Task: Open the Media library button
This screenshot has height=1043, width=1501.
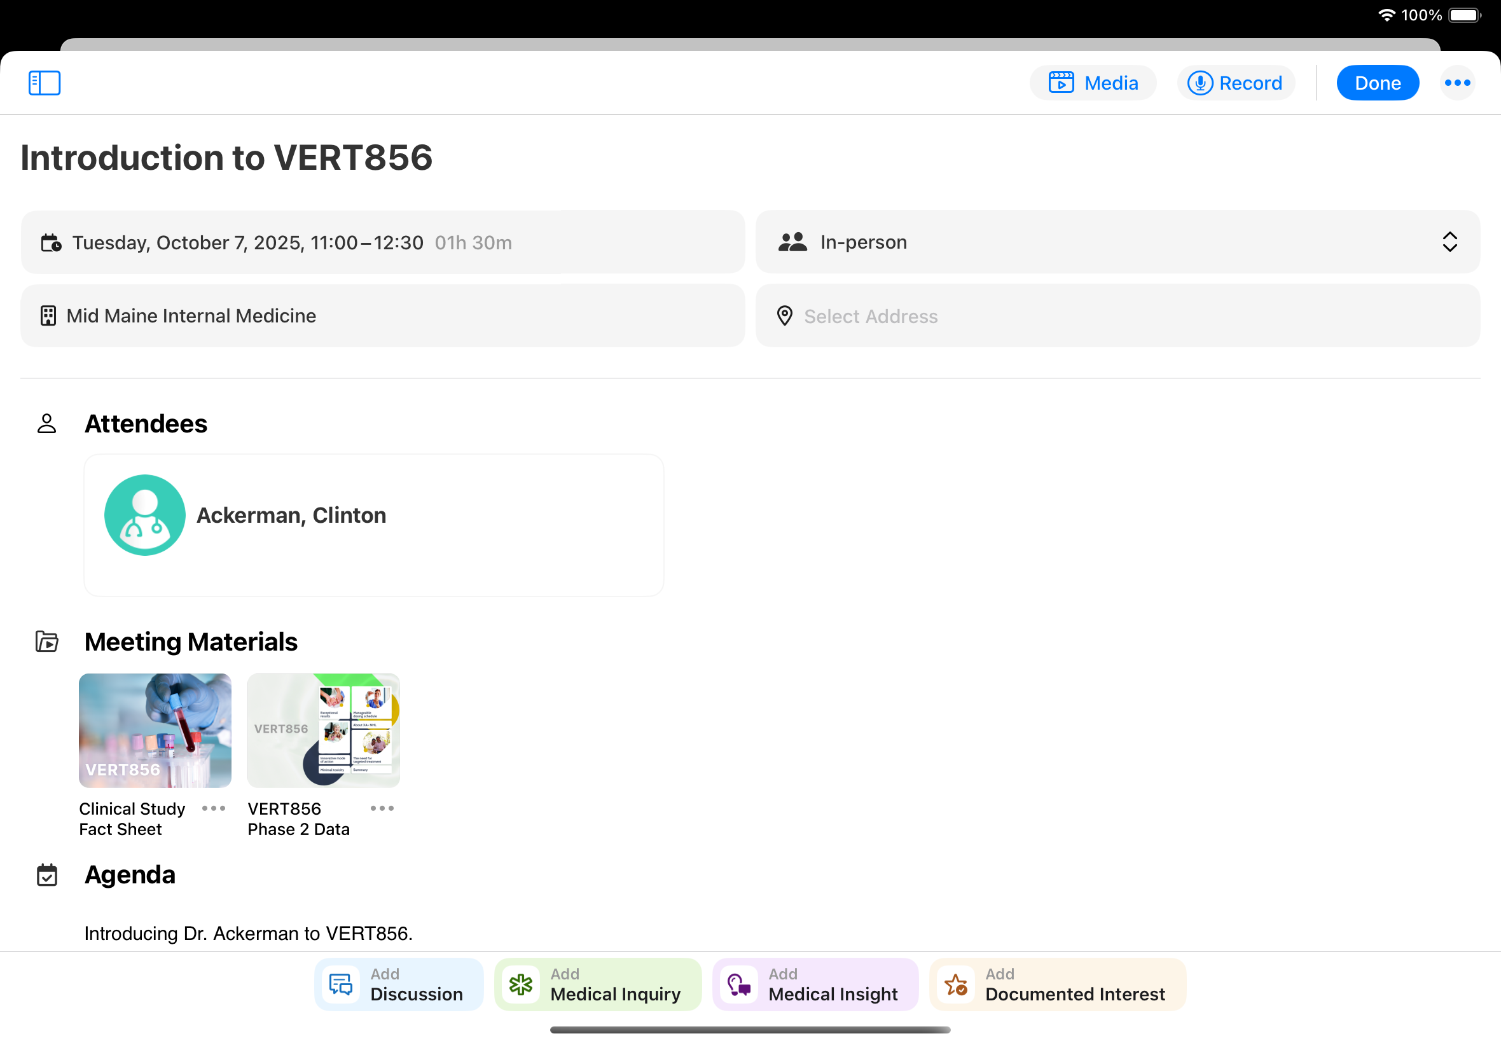Action: [x=1093, y=83]
